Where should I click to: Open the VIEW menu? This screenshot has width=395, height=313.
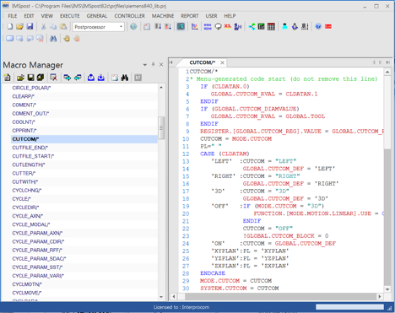(47, 16)
